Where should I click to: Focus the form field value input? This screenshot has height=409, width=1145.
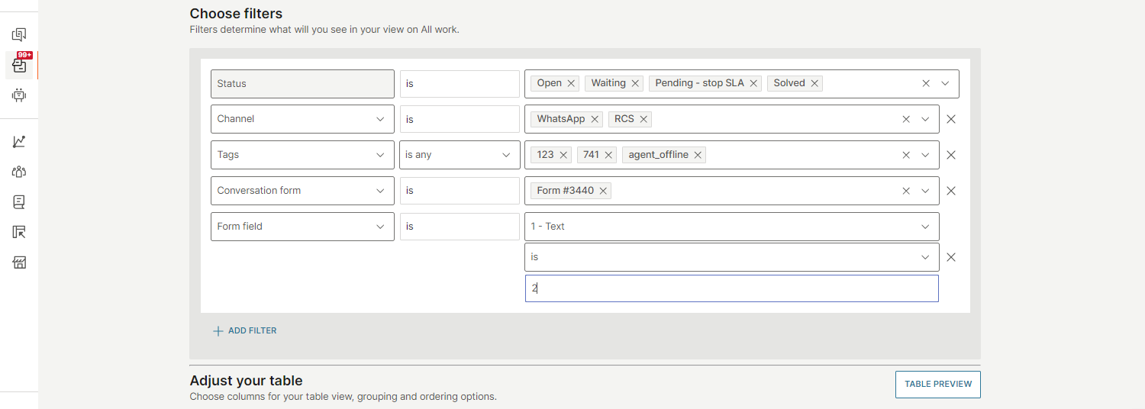732,288
